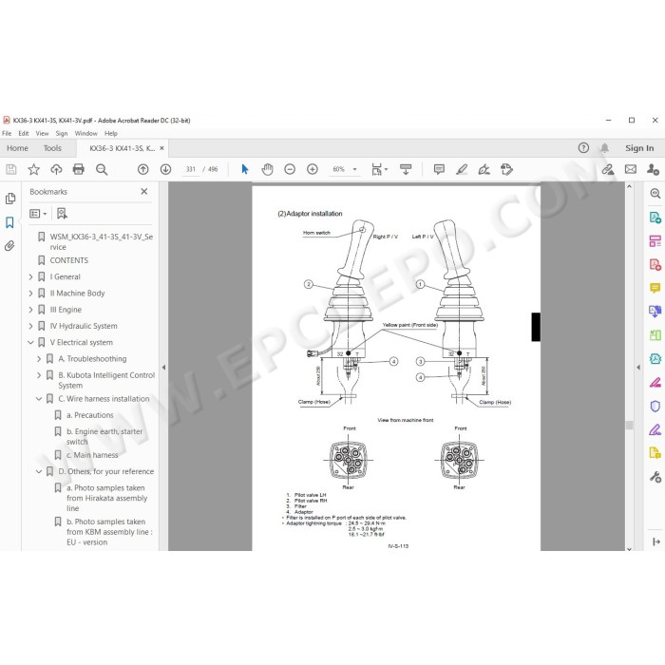The image size is (665, 665).
Task: Click the Sign In link
Action: point(639,148)
